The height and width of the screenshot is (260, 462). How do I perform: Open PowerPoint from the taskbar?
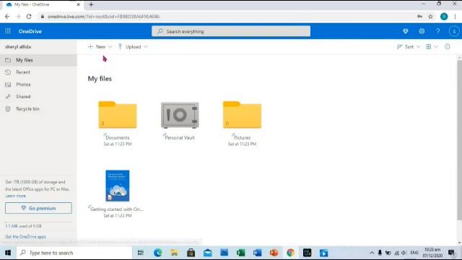[274, 253]
